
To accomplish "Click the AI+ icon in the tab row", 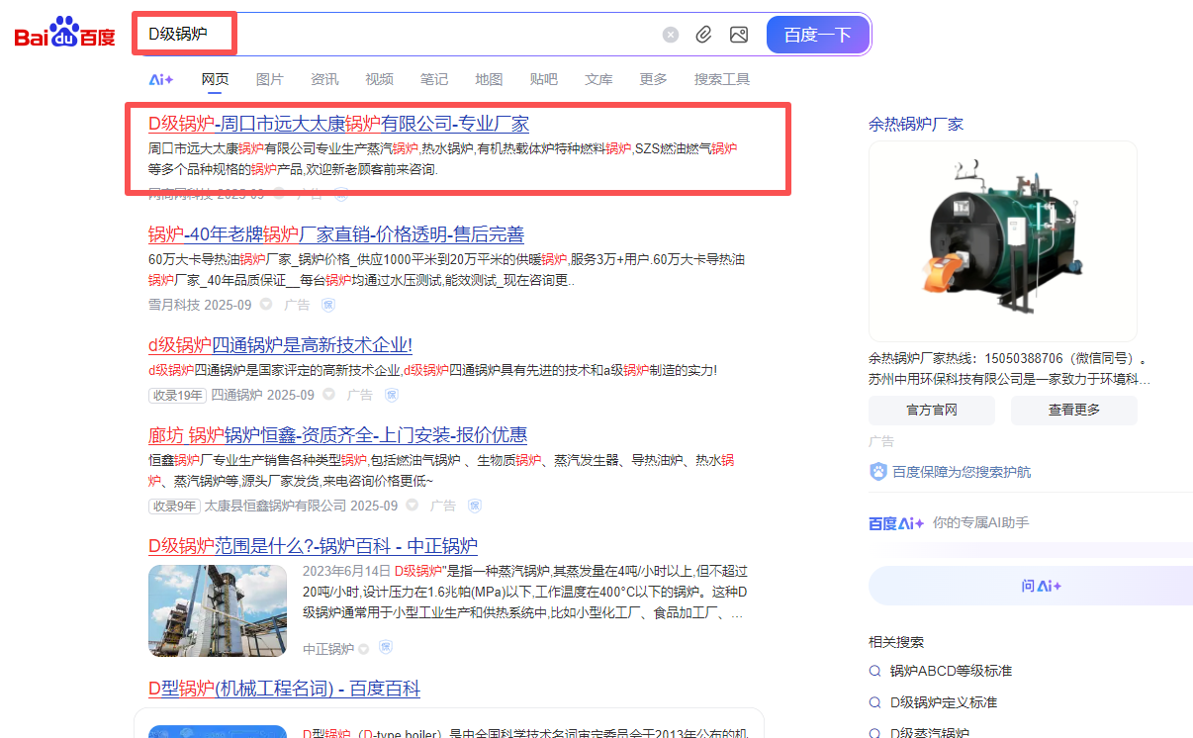I will pyautogui.click(x=161, y=79).
